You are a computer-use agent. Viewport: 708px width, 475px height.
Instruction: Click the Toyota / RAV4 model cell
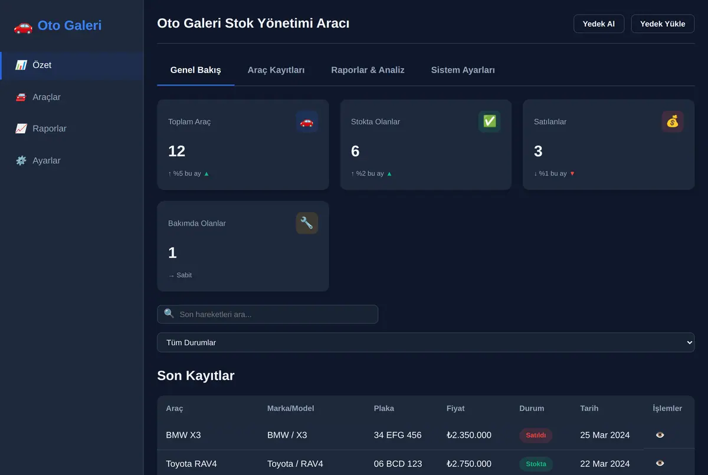point(295,464)
